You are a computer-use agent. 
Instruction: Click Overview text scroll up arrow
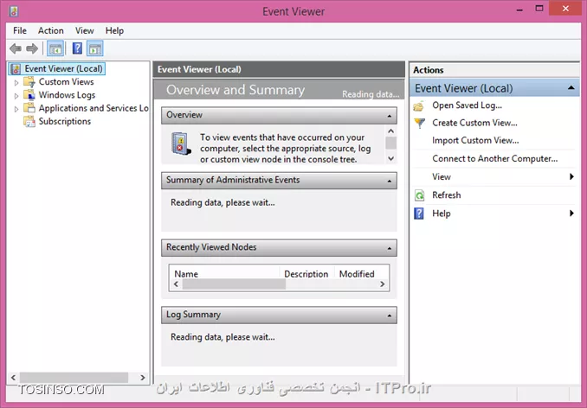[390, 131]
